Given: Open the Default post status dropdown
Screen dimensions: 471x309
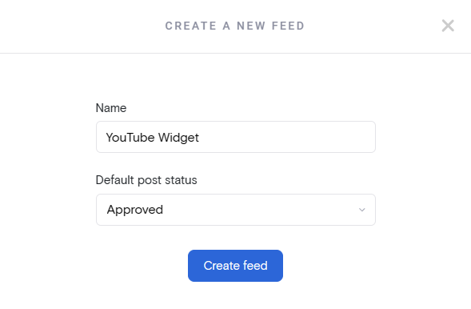Looking at the screenshot, I should [236, 210].
